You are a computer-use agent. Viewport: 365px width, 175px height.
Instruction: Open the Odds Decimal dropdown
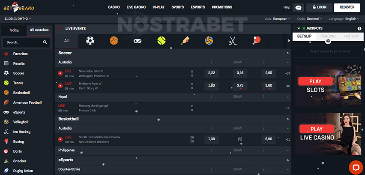[310, 19]
